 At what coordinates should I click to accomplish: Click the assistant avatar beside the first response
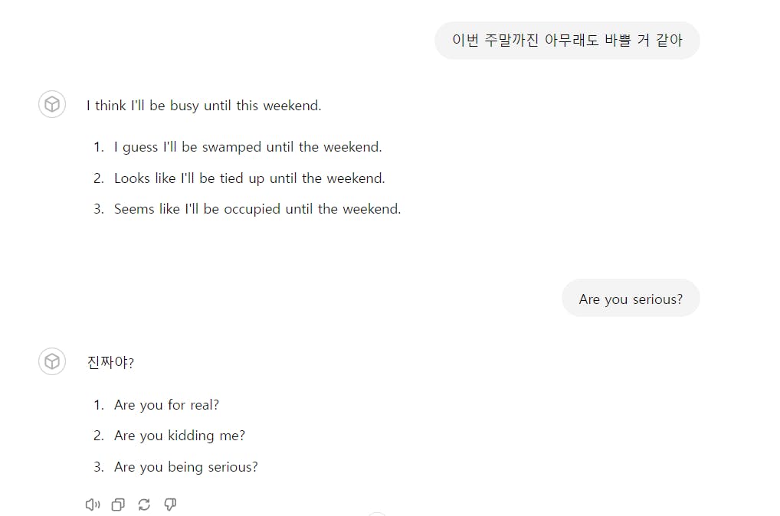click(52, 104)
